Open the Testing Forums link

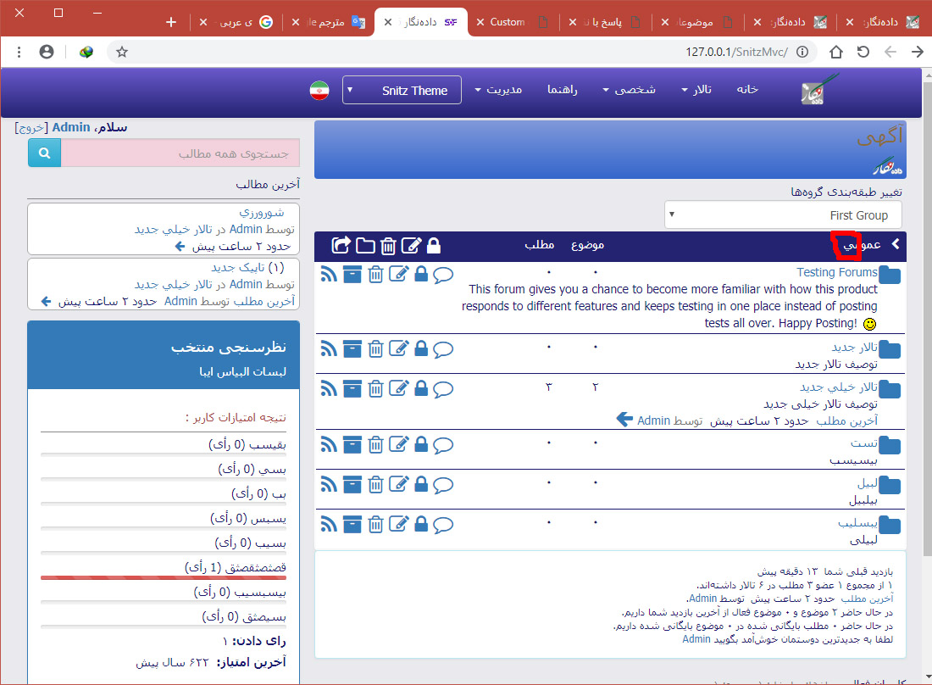pos(836,272)
